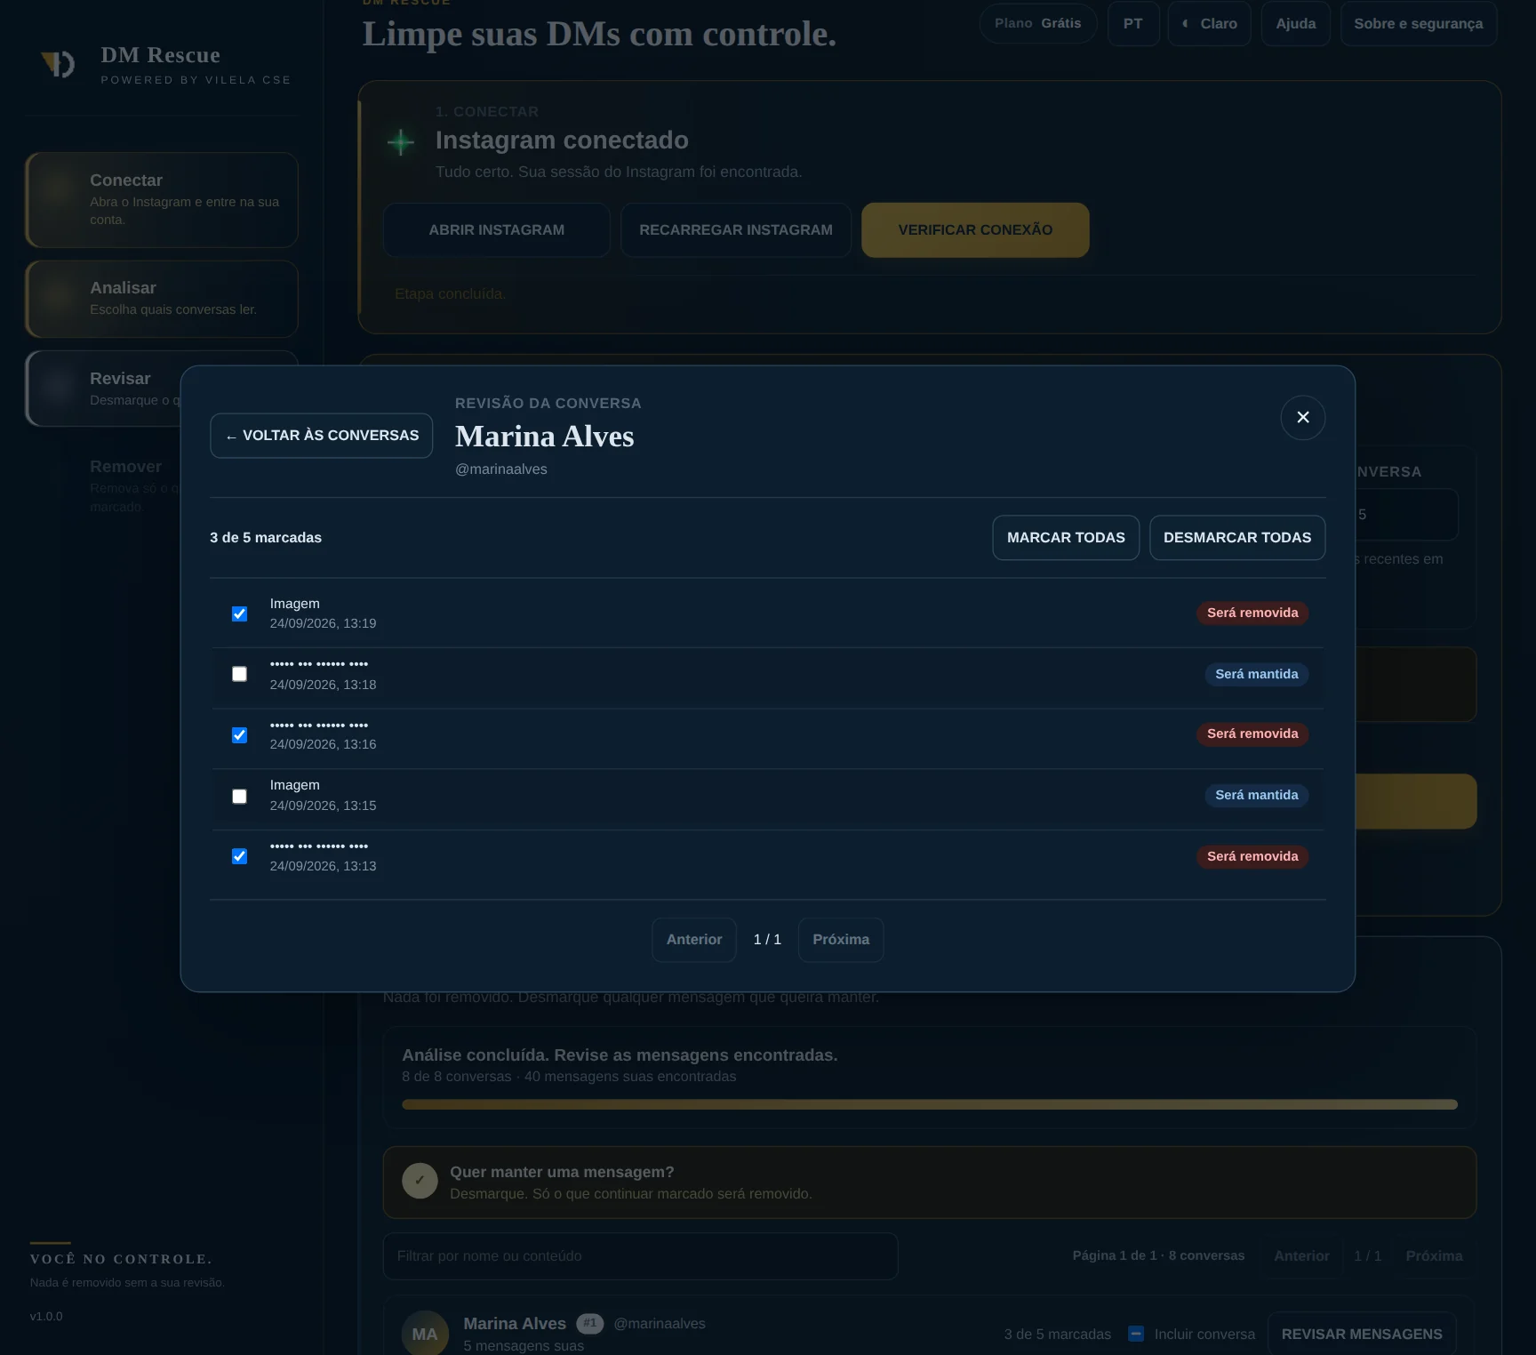Click 'Página 1 de 1 · 8 conversas' text
The image size is (1536, 1355).
click(1158, 1256)
